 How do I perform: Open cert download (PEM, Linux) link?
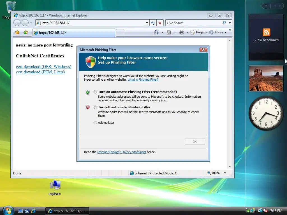40,72
